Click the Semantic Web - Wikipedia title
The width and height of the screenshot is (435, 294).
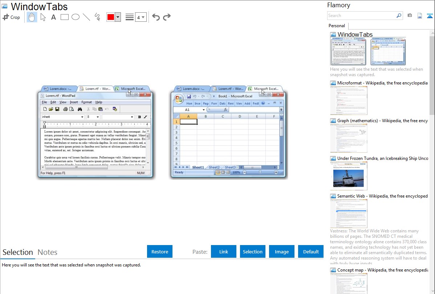(x=382, y=196)
